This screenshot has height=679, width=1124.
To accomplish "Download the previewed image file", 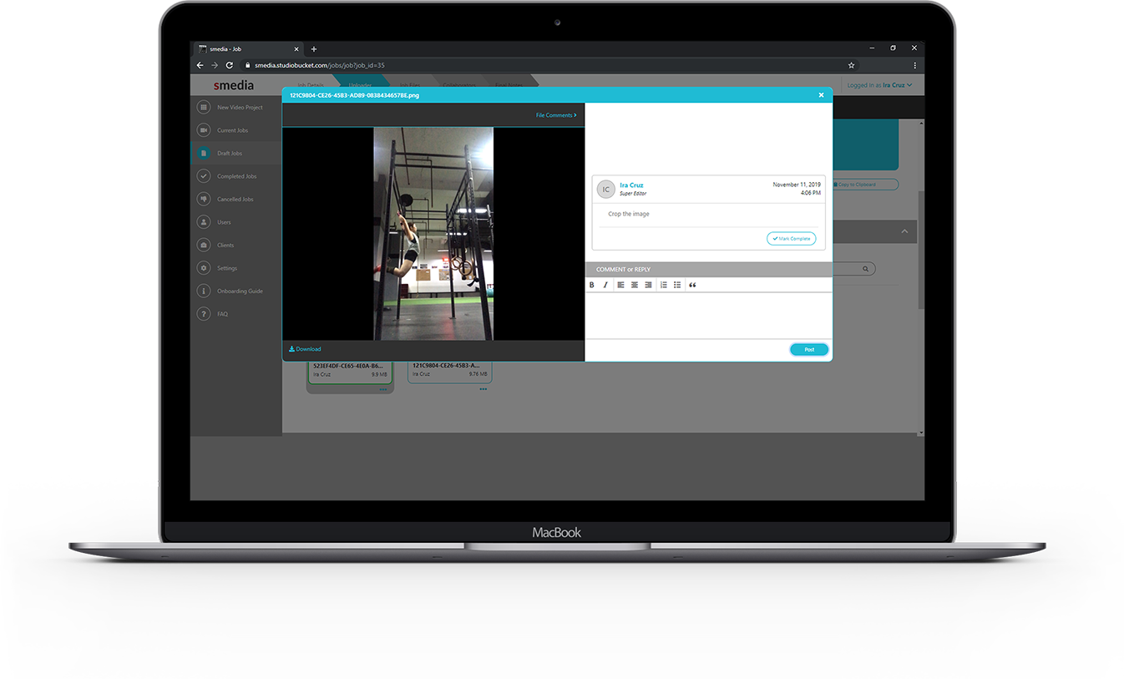I will coord(305,349).
